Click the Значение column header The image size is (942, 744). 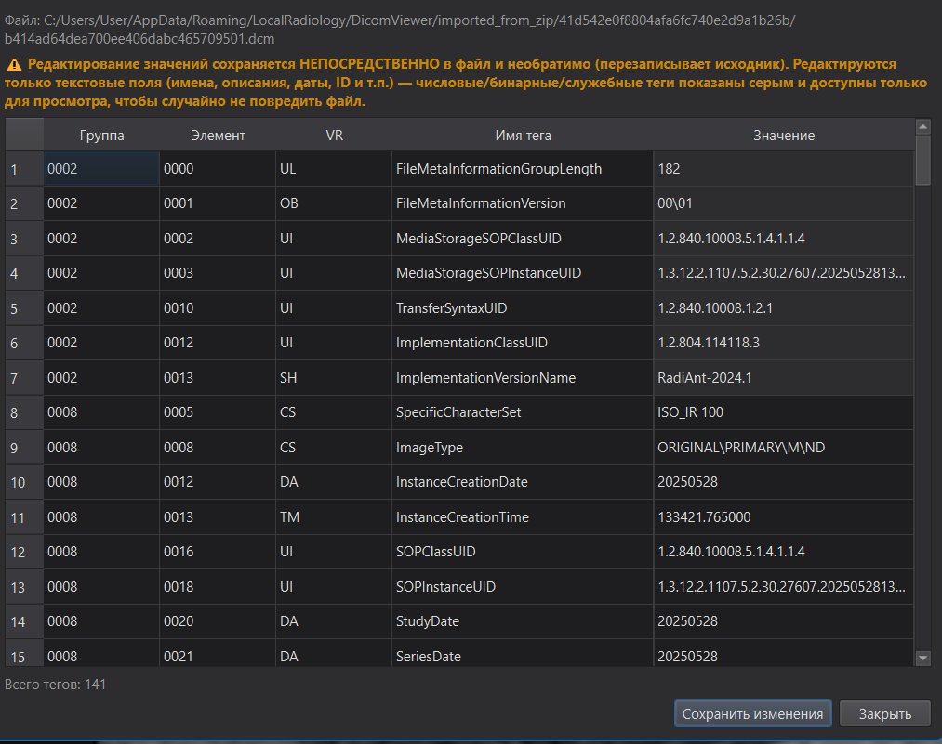783,136
